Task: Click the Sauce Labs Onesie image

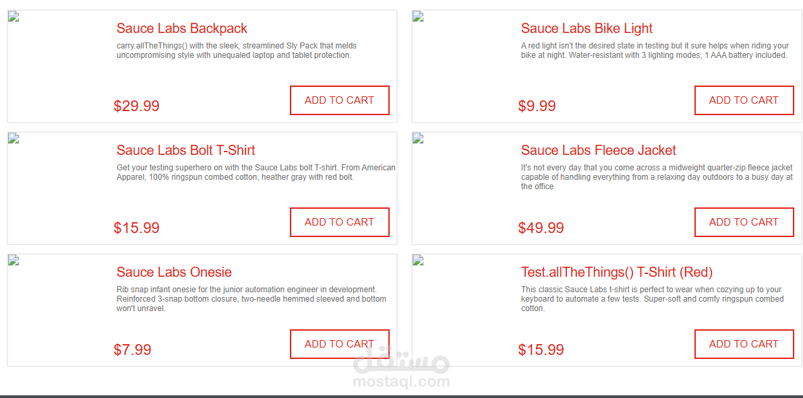Action: click(13, 261)
